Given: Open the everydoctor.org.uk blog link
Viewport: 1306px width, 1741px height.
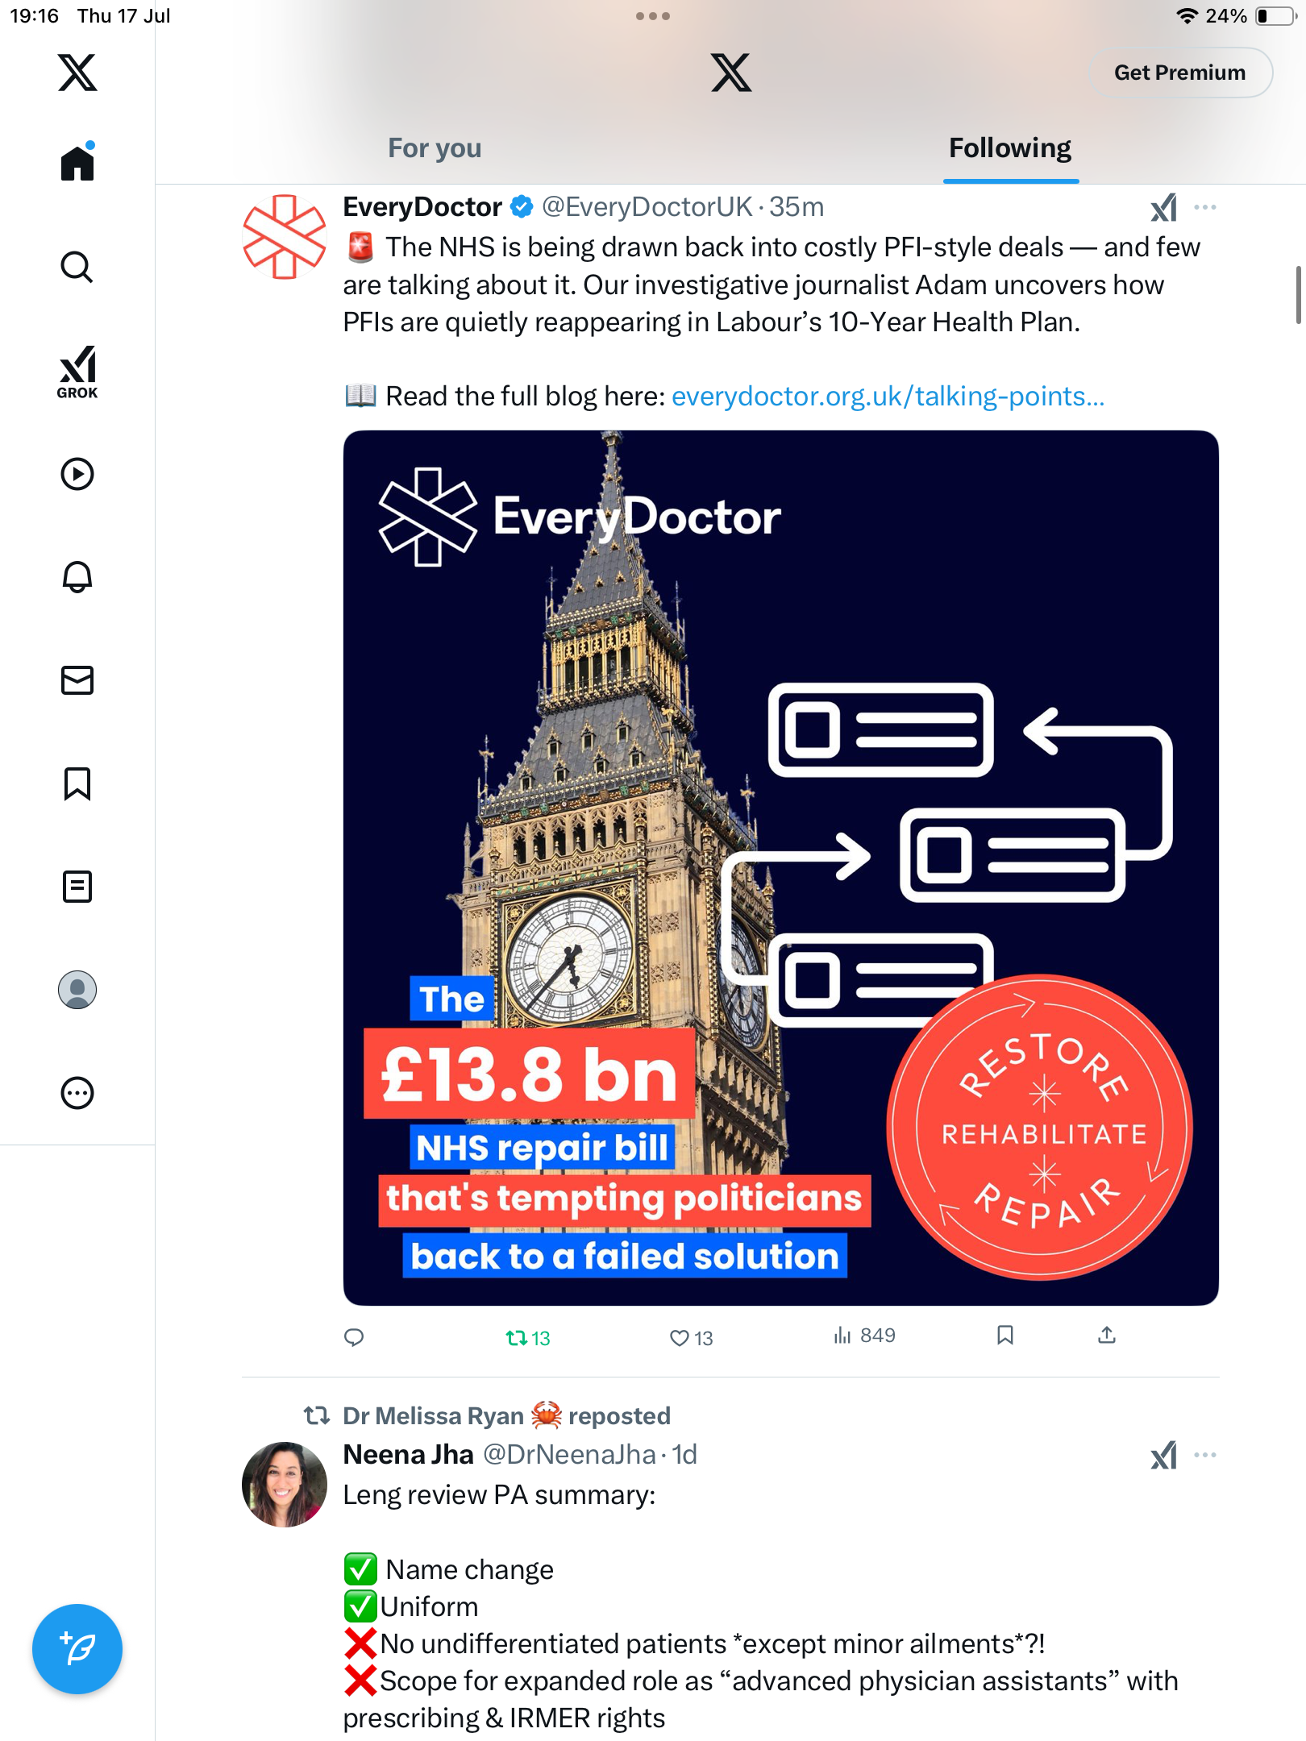Looking at the screenshot, I should [x=888, y=397].
